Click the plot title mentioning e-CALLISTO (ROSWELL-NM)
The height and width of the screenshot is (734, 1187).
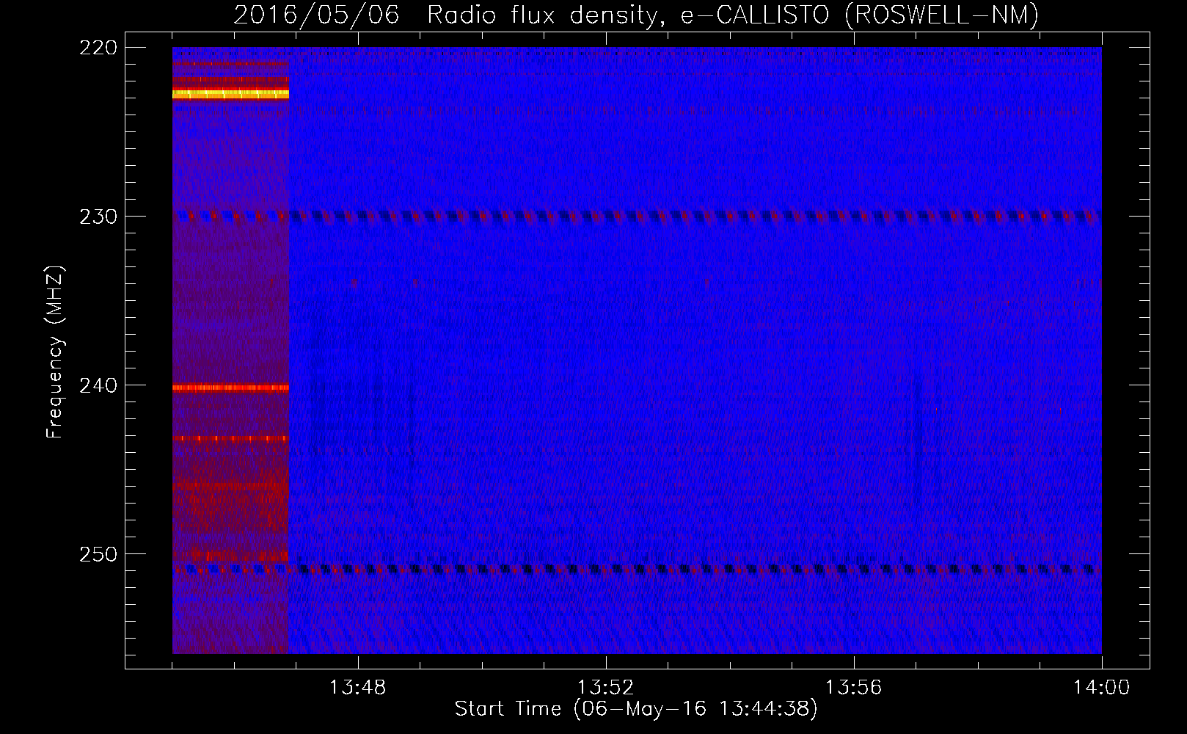(x=636, y=15)
